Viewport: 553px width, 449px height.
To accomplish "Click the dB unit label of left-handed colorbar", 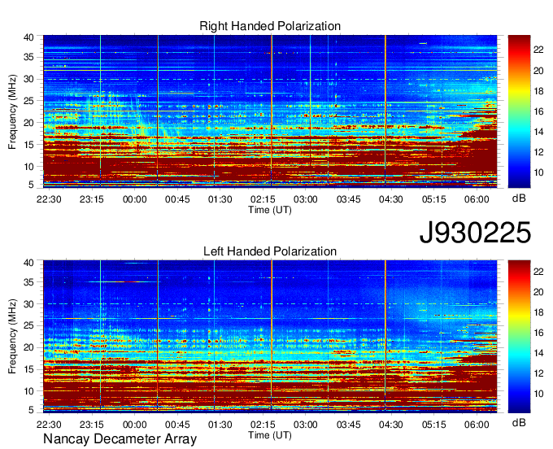I will [x=519, y=422].
